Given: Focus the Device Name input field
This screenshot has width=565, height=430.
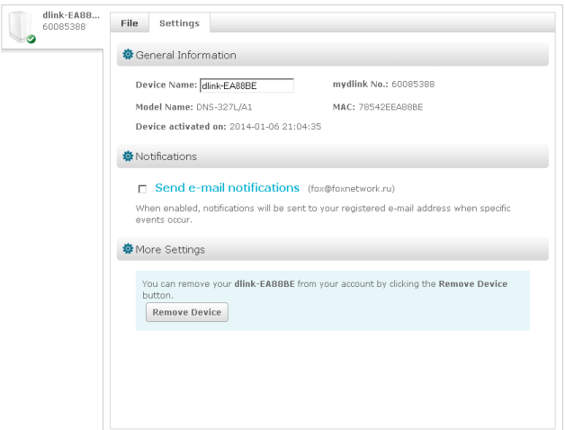Looking at the screenshot, I should tap(247, 85).
